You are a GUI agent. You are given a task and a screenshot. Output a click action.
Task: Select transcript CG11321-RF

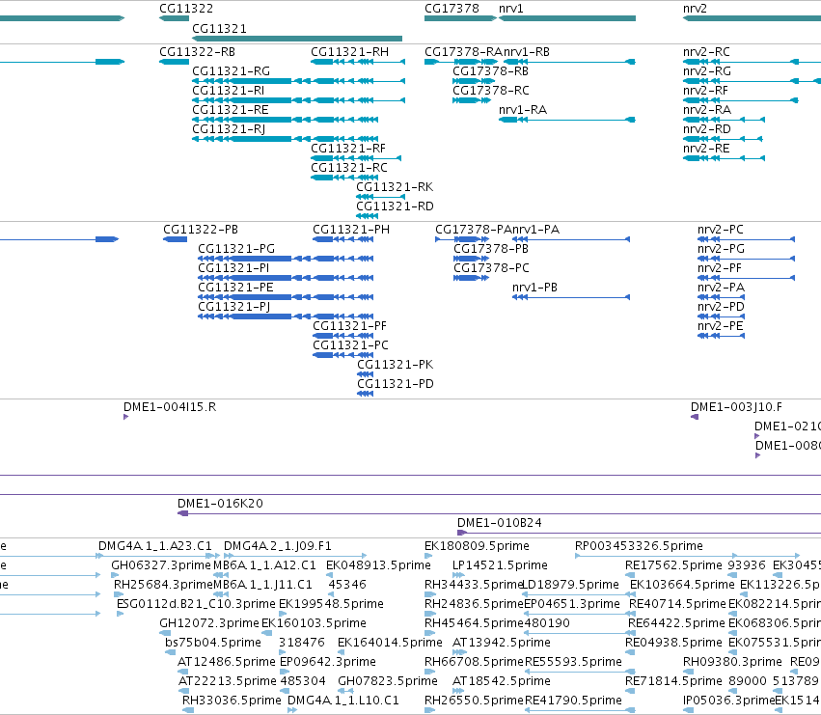(356, 158)
